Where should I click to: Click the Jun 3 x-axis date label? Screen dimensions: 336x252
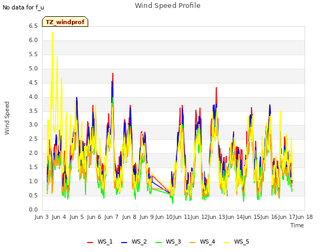41,217
